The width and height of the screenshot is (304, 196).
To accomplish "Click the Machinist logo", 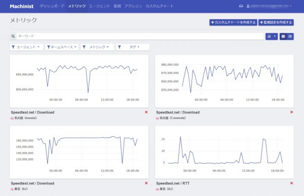I will [21, 6].
